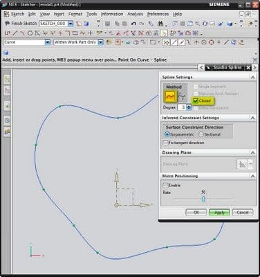Uncheck the Closed checkbox

tap(196, 100)
